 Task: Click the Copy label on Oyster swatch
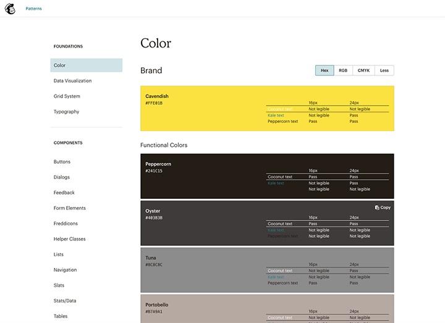(x=386, y=208)
